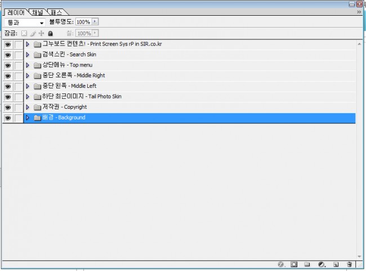Lock position move icon
Viewport: 366px width, 271px height.
point(41,33)
